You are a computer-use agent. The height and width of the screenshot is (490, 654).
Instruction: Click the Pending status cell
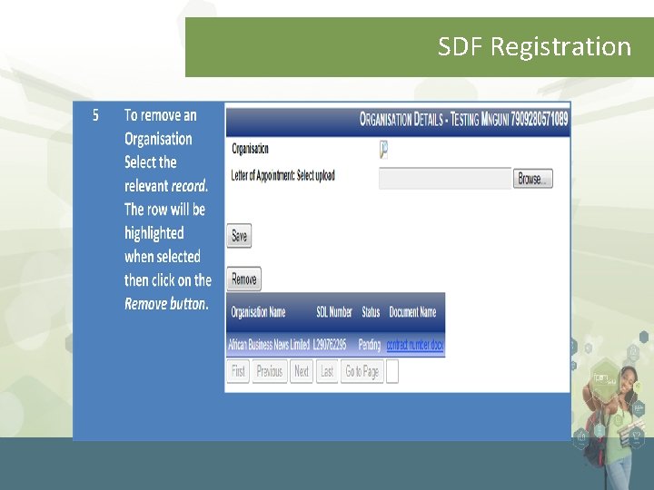[x=369, y=345]
